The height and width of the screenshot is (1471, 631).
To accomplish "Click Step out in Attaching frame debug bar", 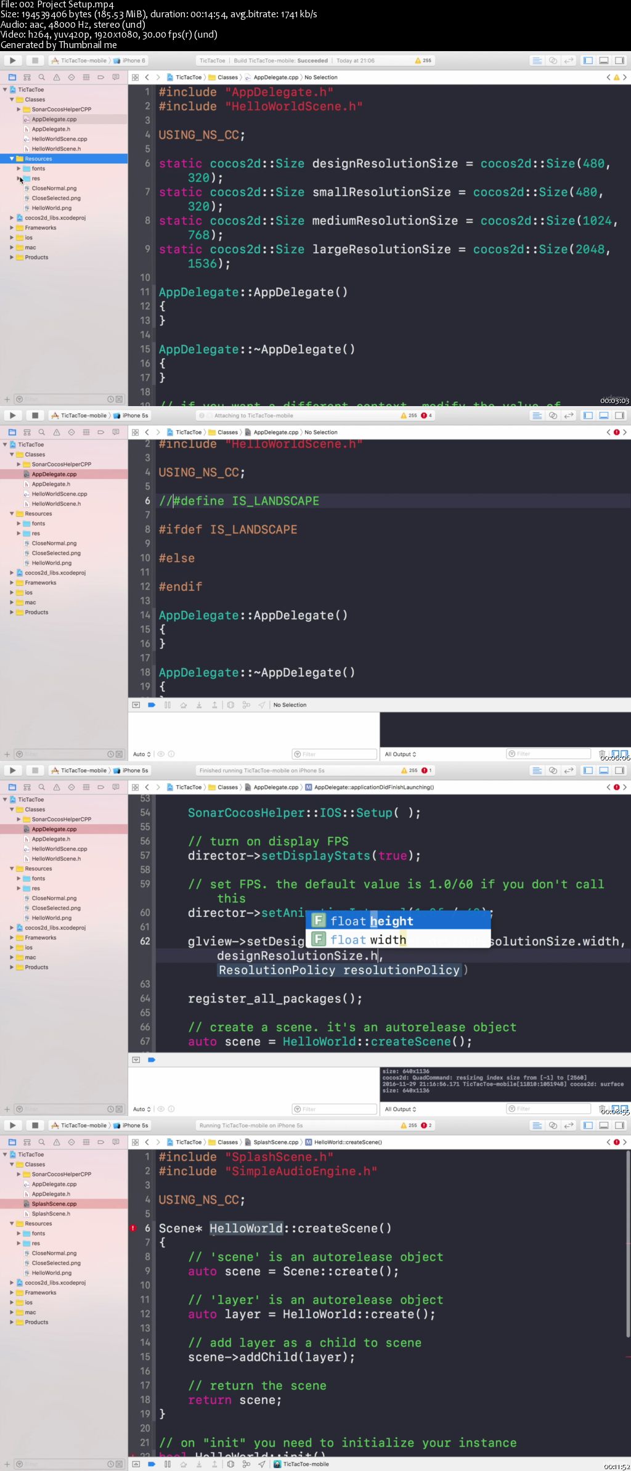I will pyautogui.click(x=214, y=704).
